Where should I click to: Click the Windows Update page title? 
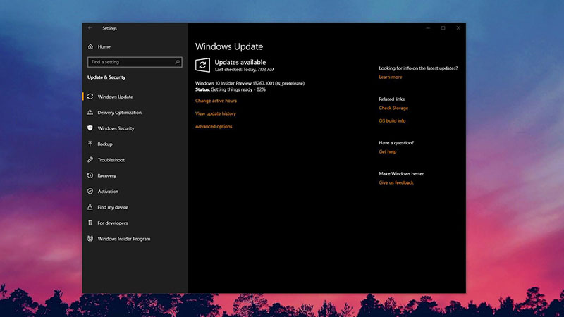(x=229, y=46)
